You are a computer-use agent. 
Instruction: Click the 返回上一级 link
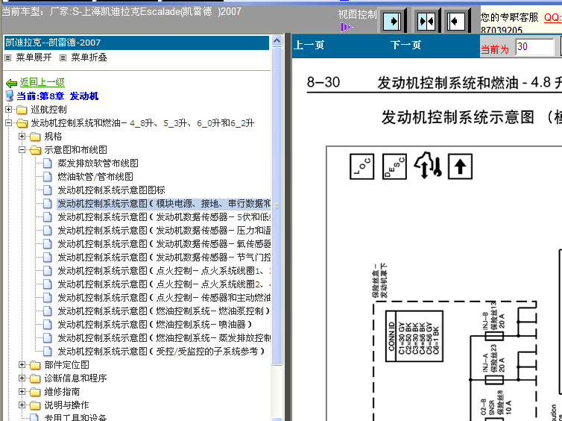42,82
